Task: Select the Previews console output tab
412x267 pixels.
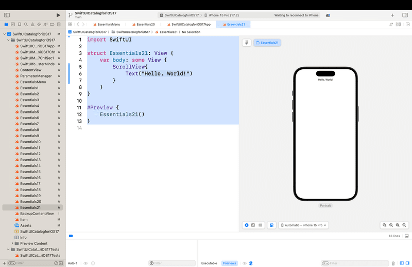Action: pyautogui.click(x=229, y=263)
